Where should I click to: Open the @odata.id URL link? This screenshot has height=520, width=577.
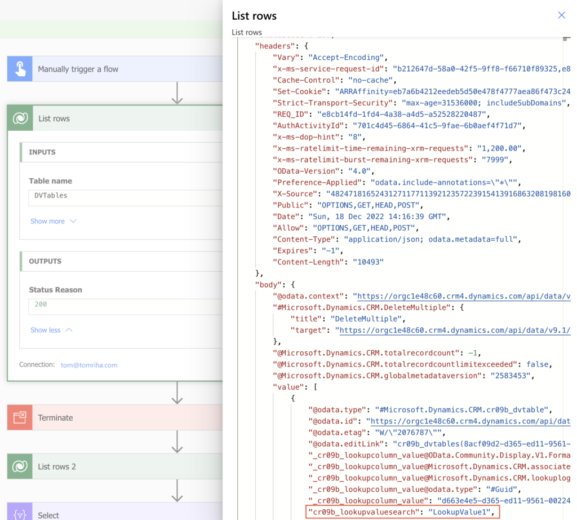click(471, 421)
